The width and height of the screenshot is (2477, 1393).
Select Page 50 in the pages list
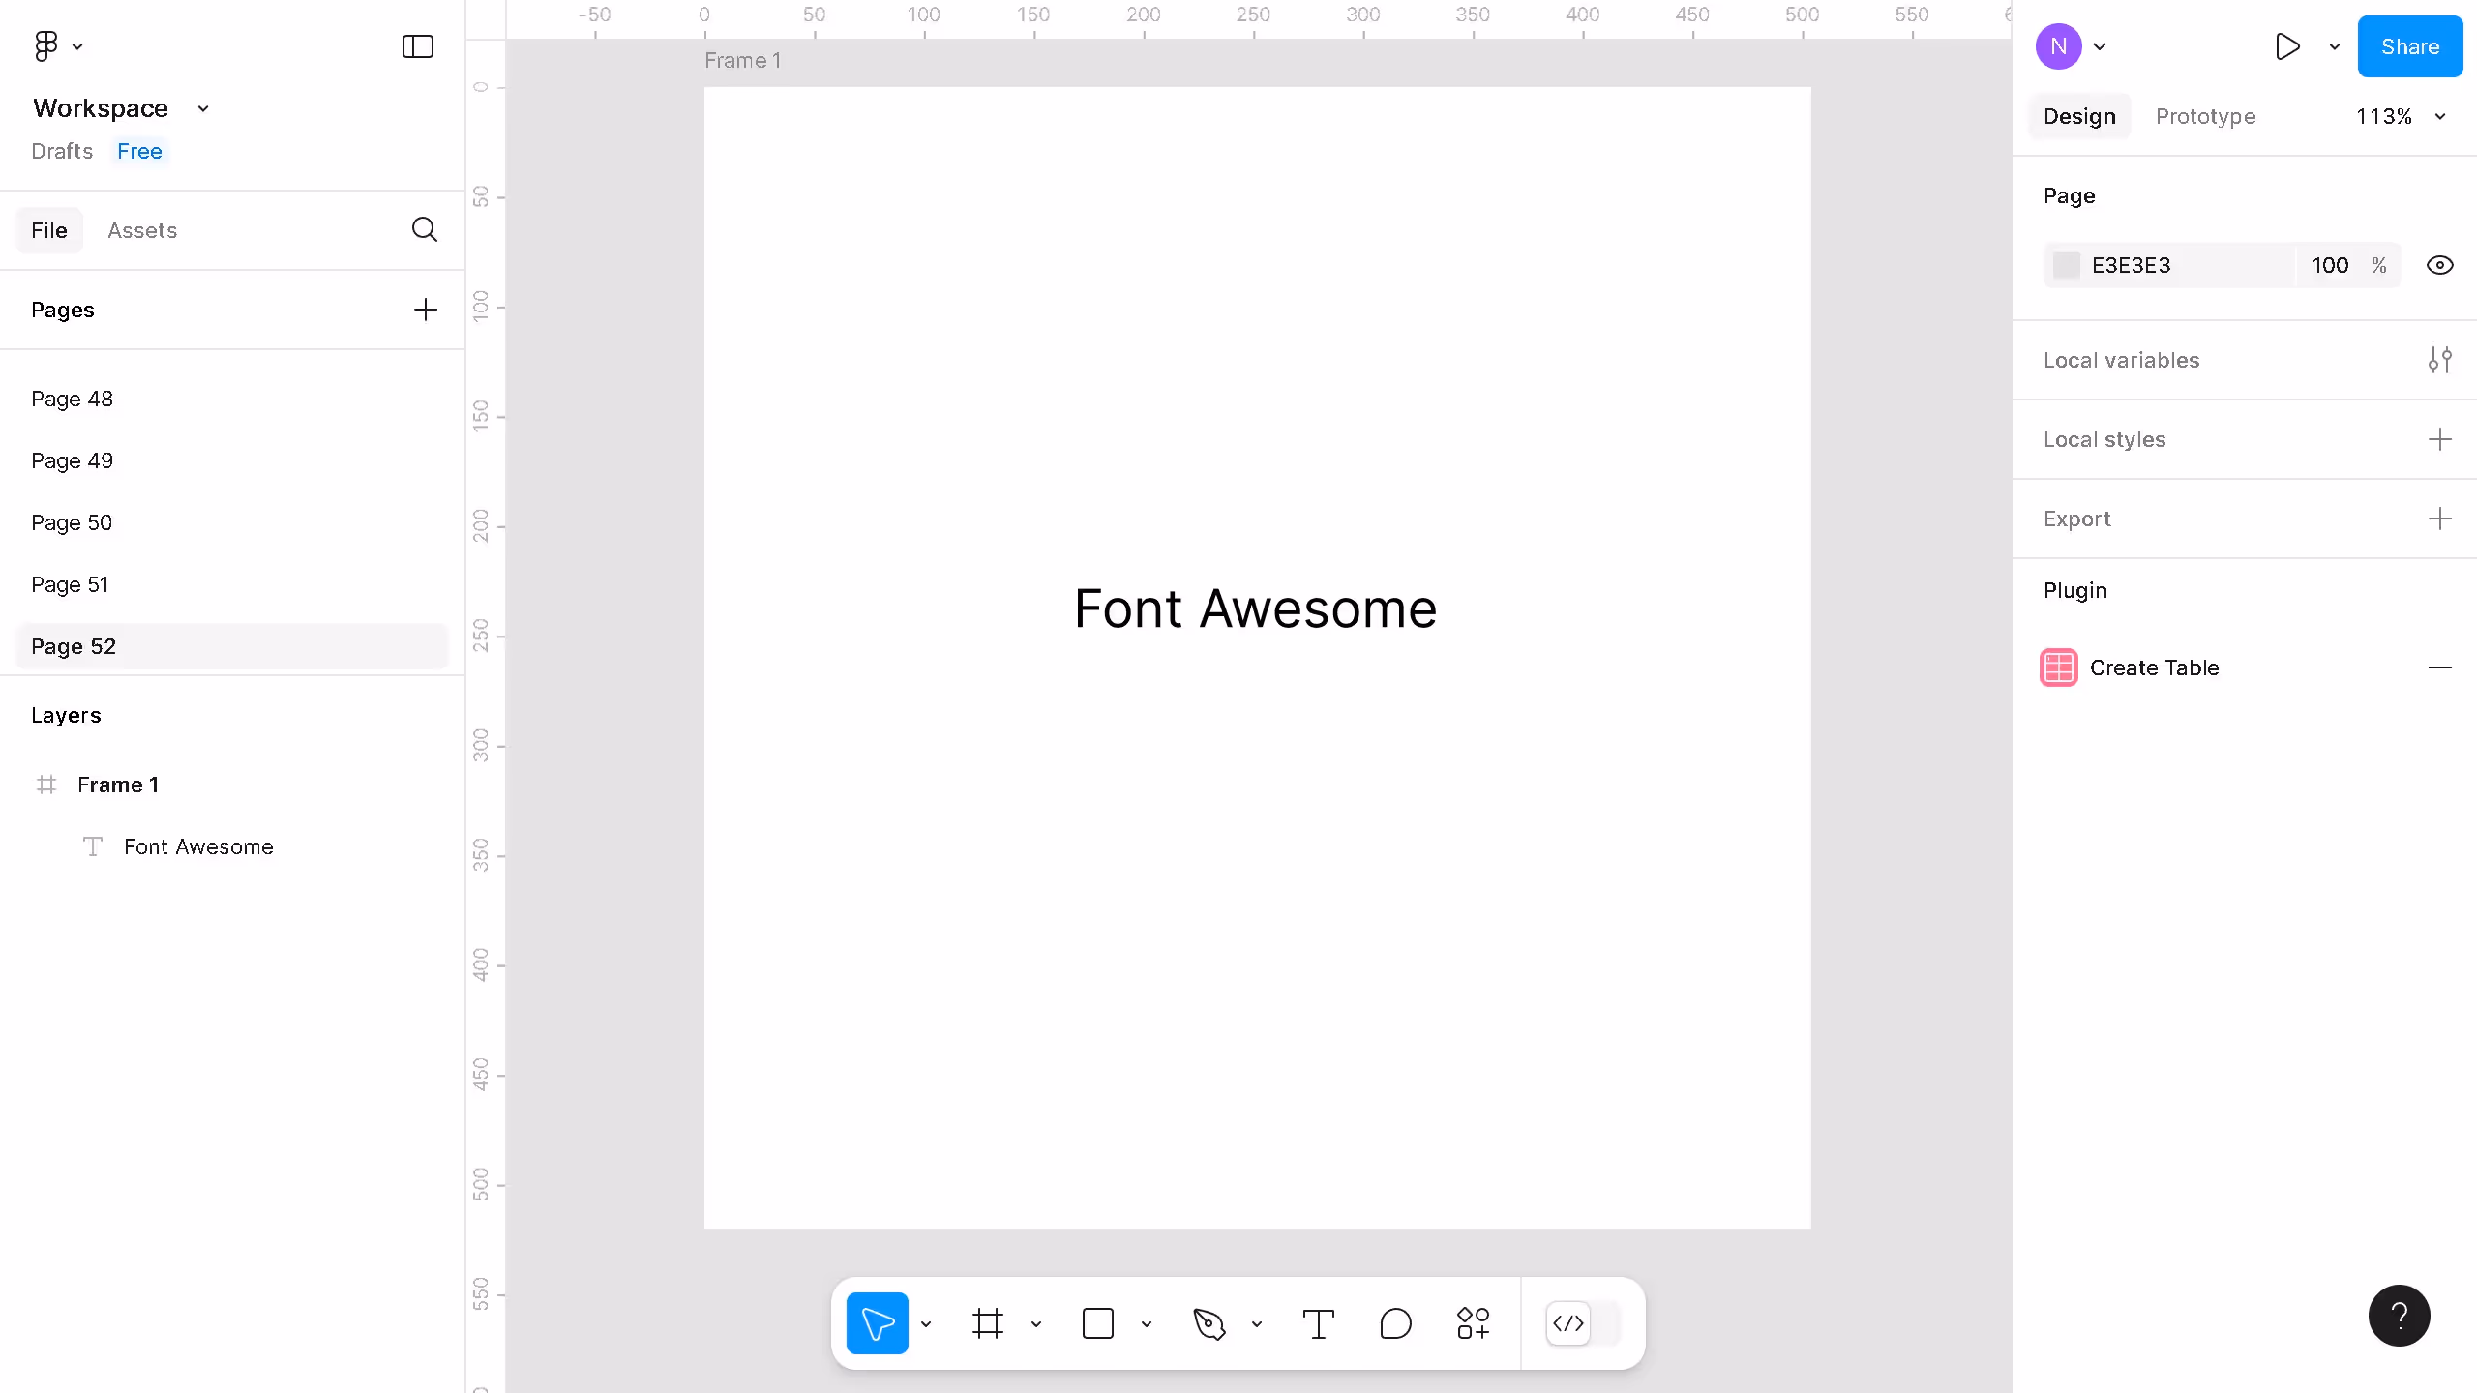coord(73,522)
